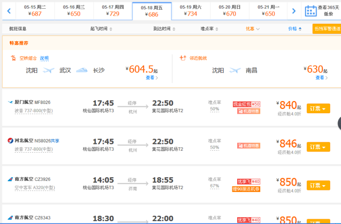341x224 pixels.
Task: Sort by arrival time column
Action: (164, 29)
